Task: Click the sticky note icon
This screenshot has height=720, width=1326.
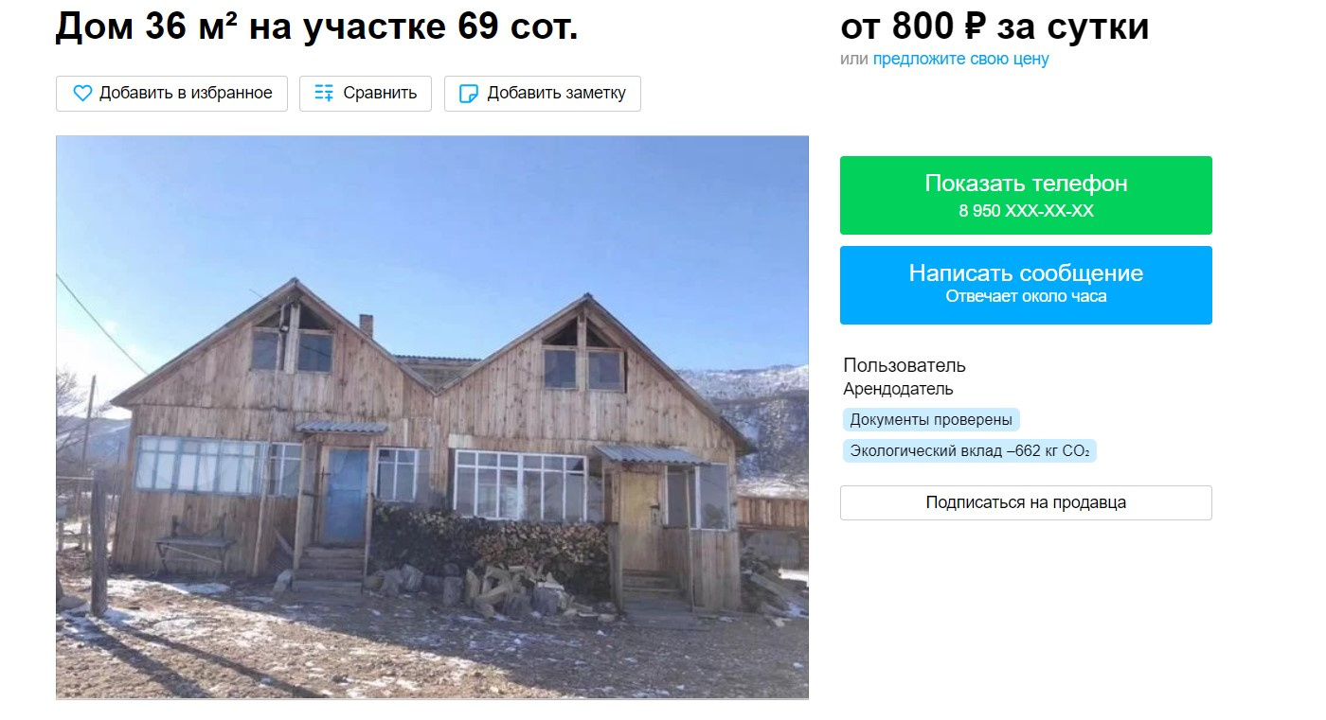Action: tap(468, 94)
